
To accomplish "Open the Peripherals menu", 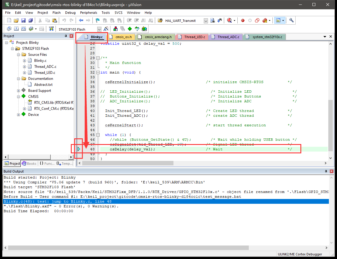I will (89, 13).
